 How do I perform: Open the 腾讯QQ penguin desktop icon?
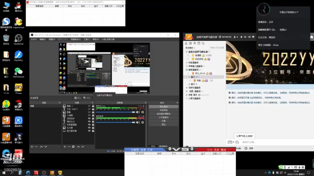[x=18, y=7]
